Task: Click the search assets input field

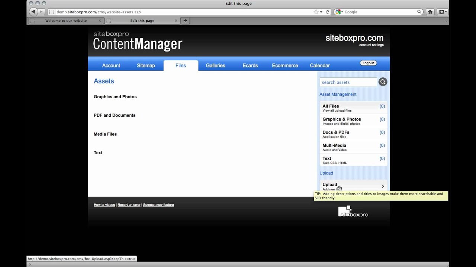Action: tap(348, 82)
